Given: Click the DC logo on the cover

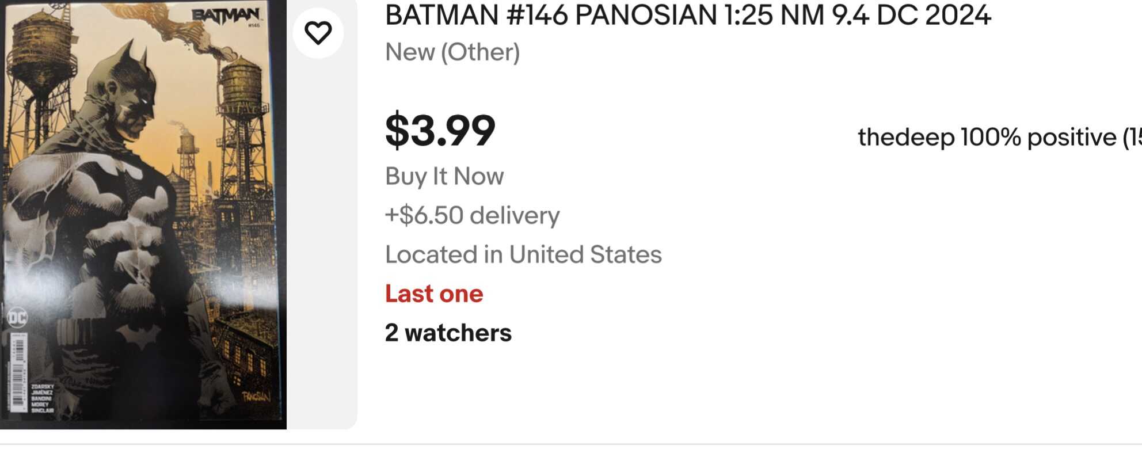Looking at the screenshot, I should [17, 318].
